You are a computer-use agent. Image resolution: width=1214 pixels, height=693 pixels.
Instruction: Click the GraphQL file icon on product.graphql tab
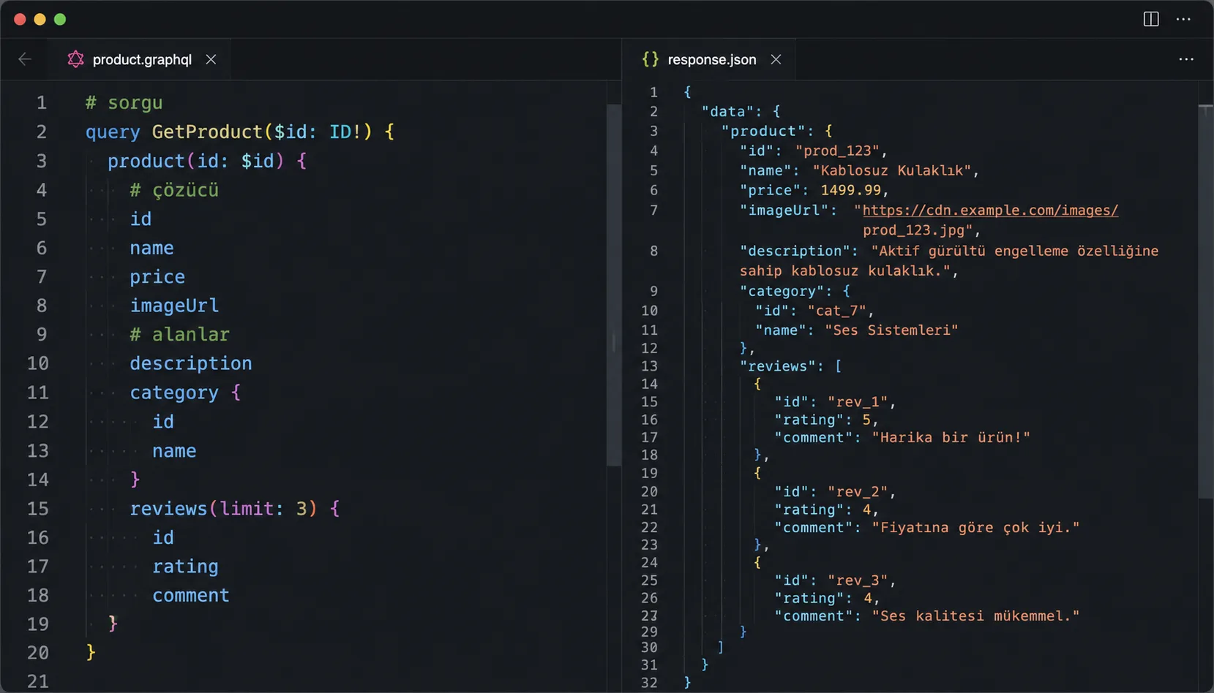pos(75,59)
